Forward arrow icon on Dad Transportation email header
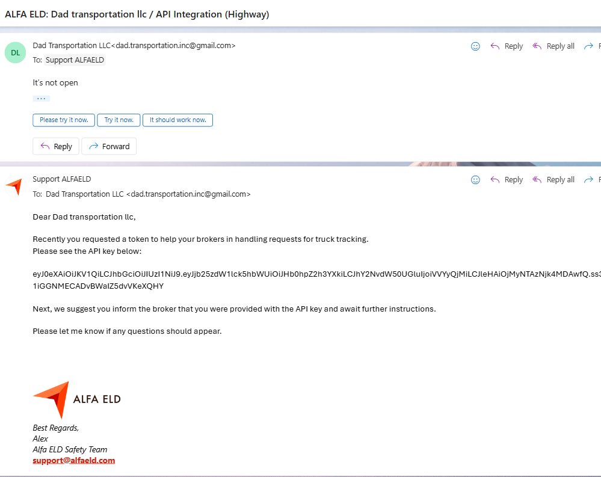 [588, 46]
